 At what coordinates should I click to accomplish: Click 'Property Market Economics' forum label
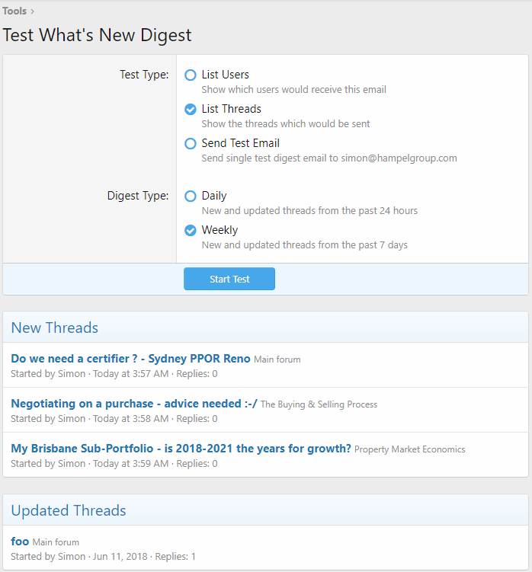click(x=409, y=449)
